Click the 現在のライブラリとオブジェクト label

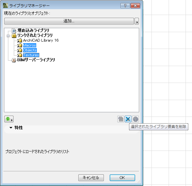27,13
